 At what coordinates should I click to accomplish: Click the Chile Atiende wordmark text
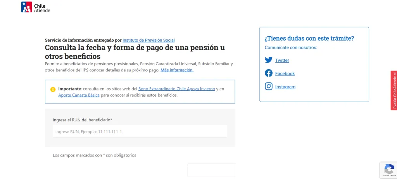coord(42,8)
